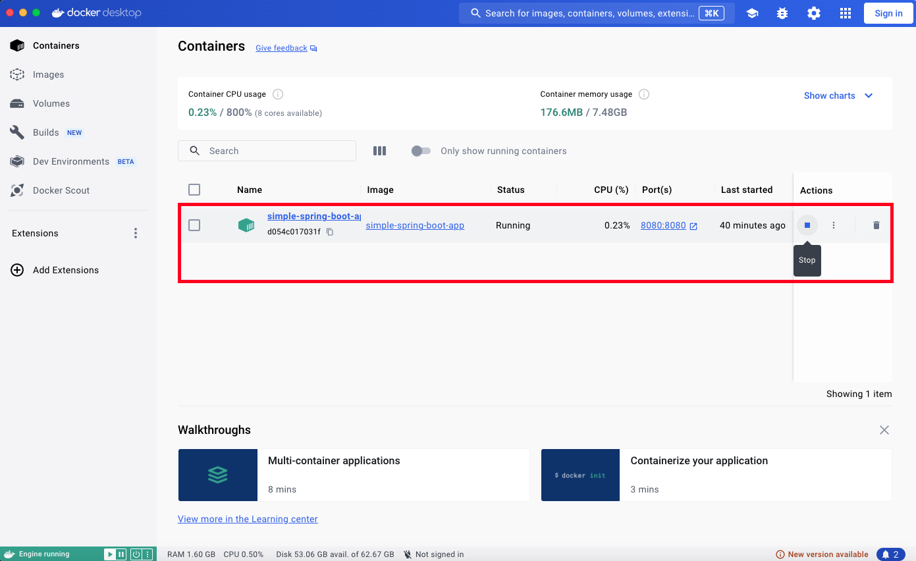Open the 8080:8080 port link
This screenshot has width=916, height=561.
point(663,225)
